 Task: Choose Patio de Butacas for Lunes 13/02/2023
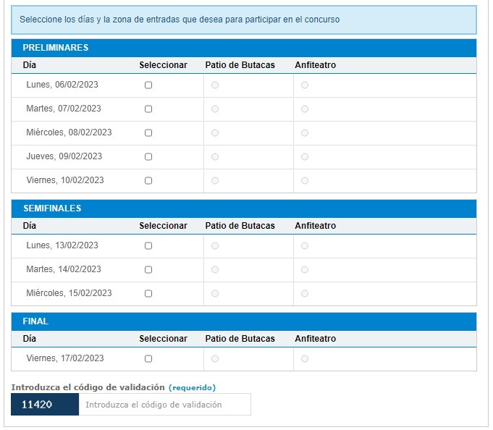click(x=215, y=246)
